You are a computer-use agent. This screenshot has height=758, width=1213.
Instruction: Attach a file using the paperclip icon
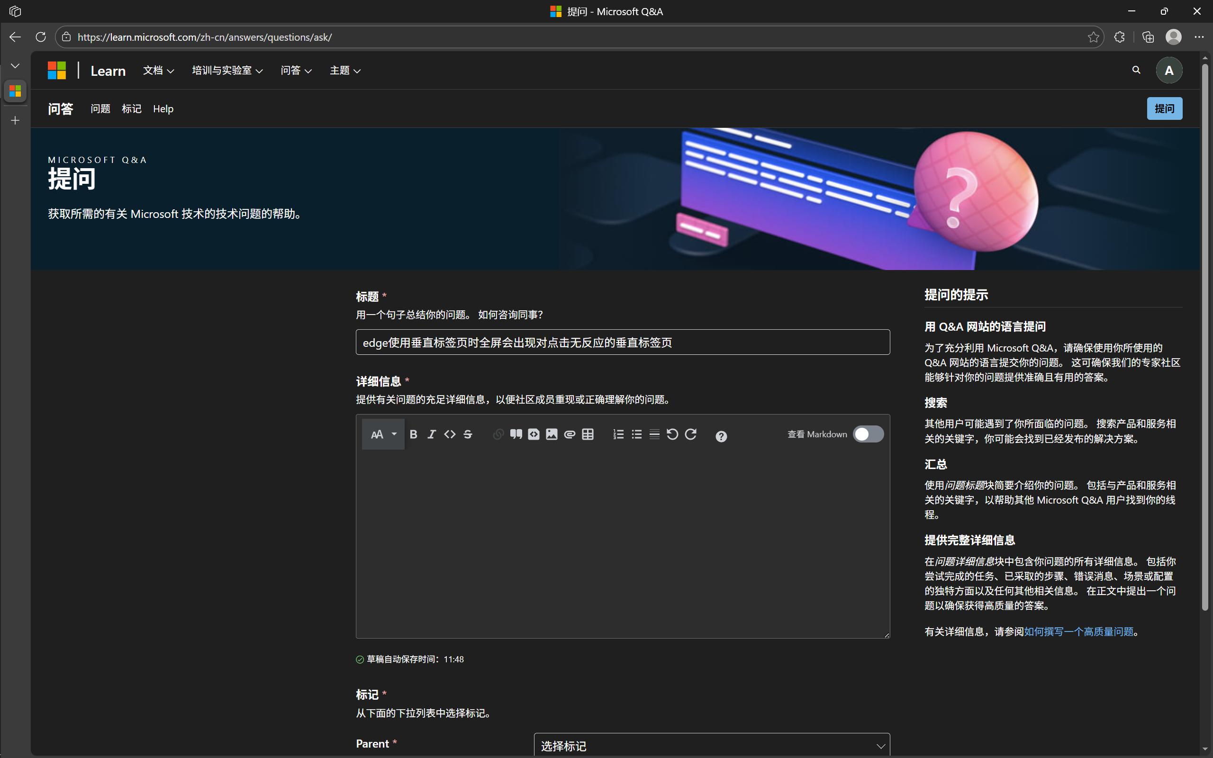point(570,434)
